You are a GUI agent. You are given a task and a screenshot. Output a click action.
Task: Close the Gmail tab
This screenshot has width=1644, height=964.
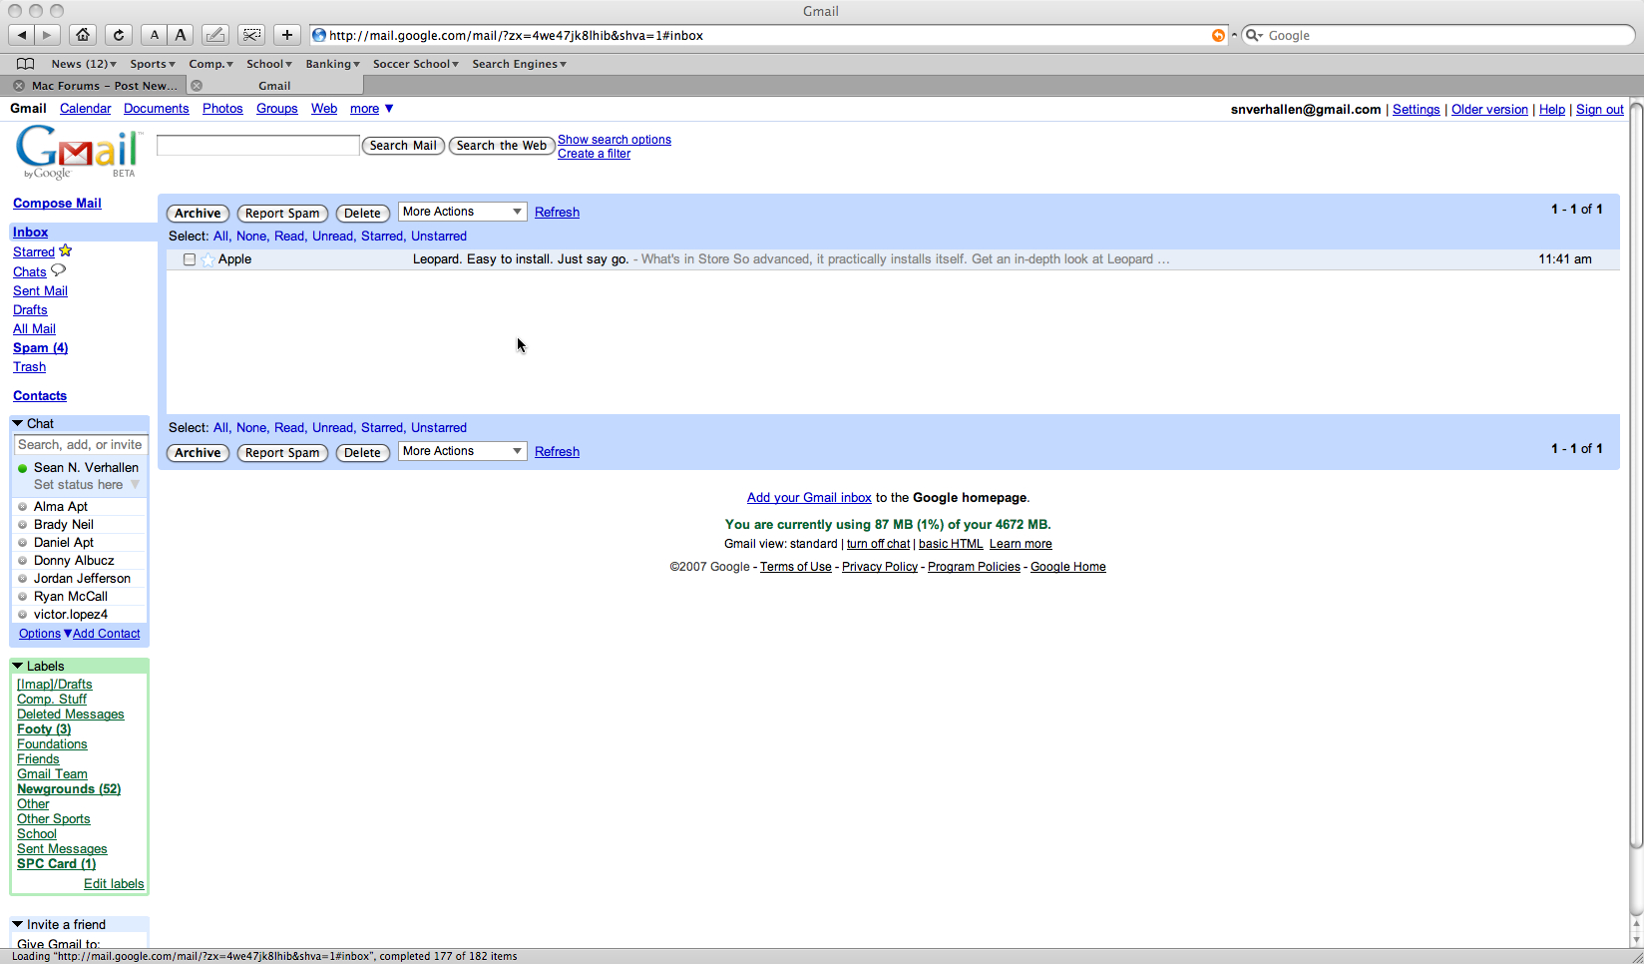197,86
